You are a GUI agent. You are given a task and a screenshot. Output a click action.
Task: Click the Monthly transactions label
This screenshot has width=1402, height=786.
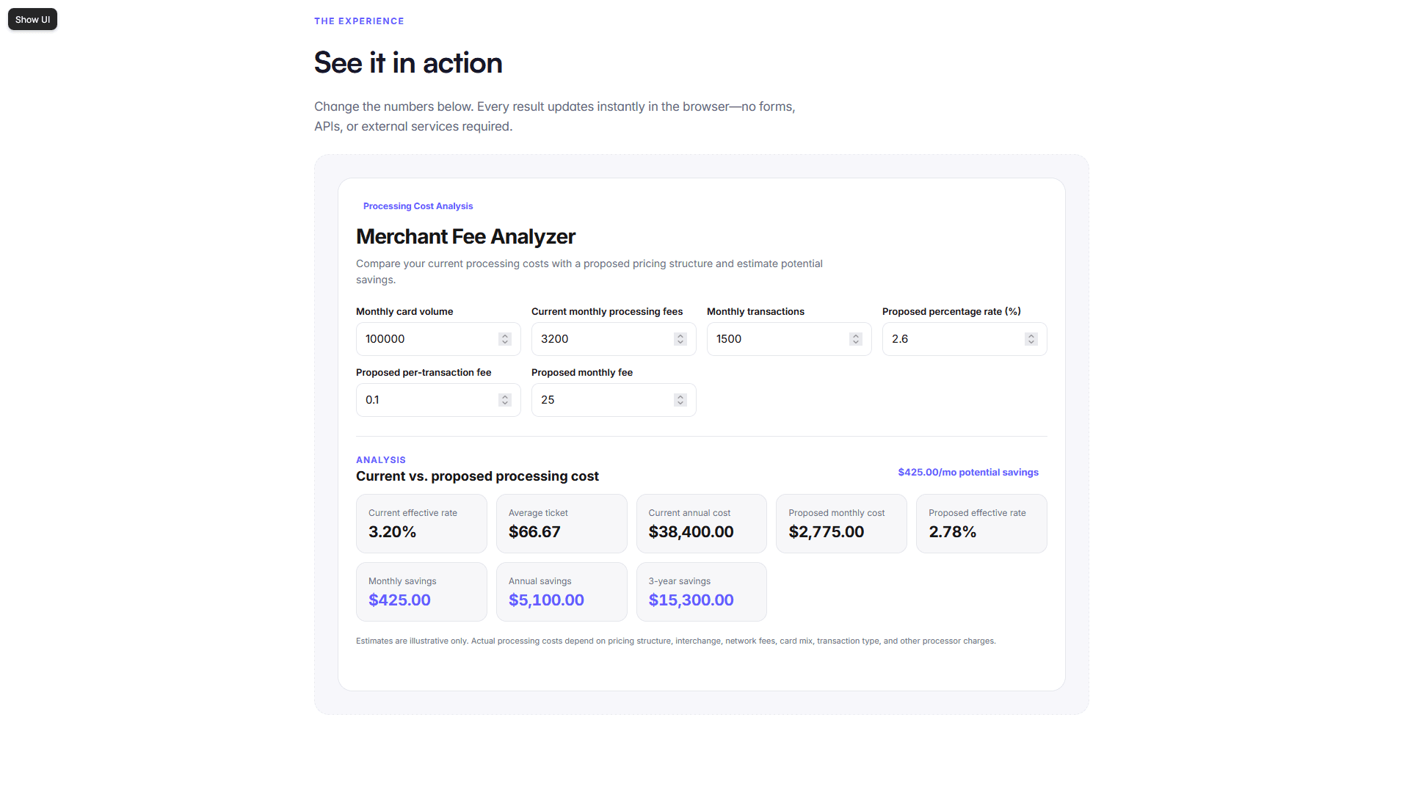tap(755, 312)
